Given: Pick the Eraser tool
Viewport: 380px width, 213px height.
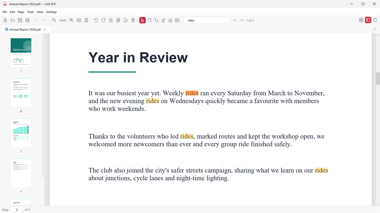Looking at the screenshot, I should pos(170,20).
